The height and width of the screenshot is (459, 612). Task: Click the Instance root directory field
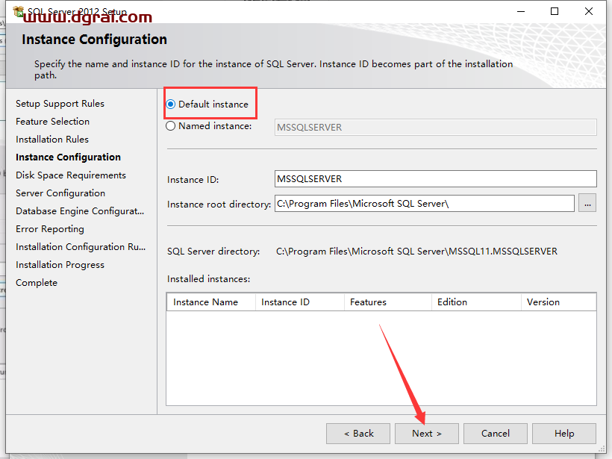coord(425,203)
